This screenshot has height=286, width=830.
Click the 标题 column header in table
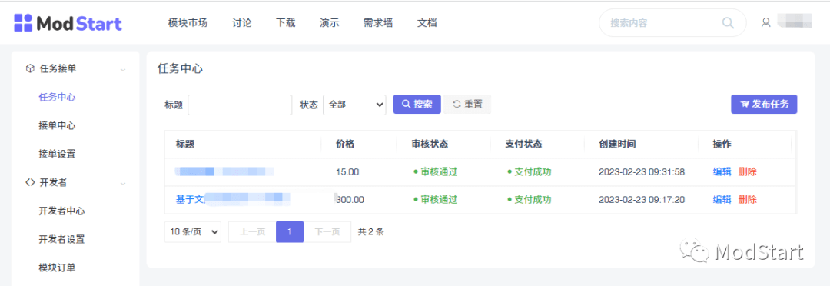point(185,144)
